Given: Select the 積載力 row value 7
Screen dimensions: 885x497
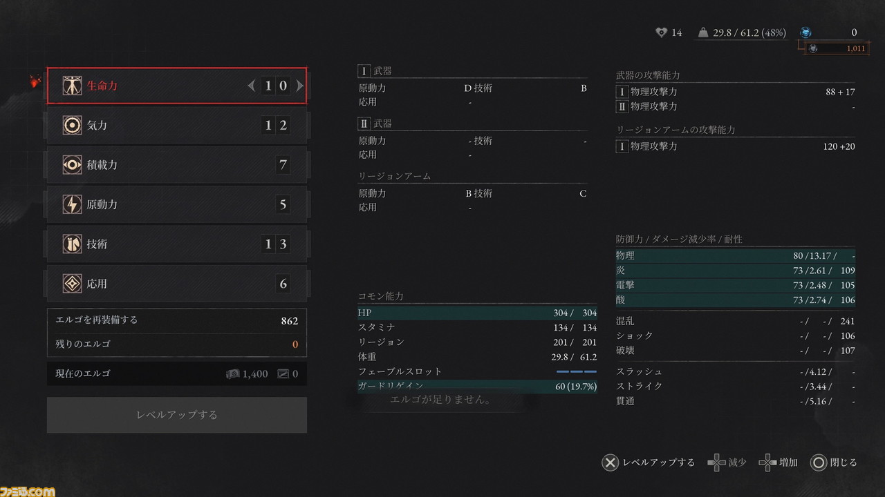Looking at the screenshot, I should [x=282, y=165].
